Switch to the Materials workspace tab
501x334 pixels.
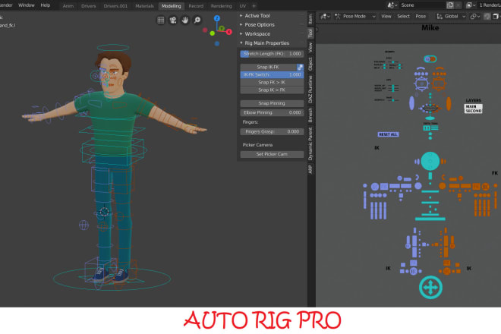(x=144, y=6)
